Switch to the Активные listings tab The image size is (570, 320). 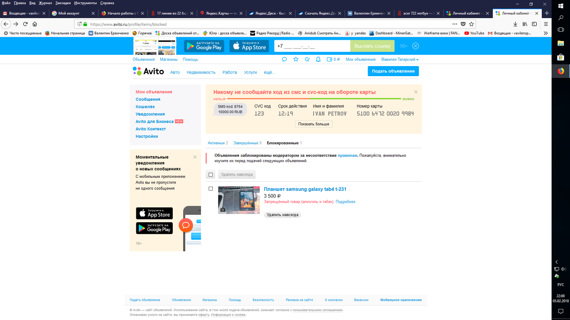(218, 143)
